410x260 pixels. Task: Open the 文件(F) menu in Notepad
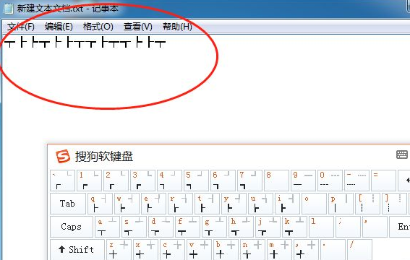[21, 27]
